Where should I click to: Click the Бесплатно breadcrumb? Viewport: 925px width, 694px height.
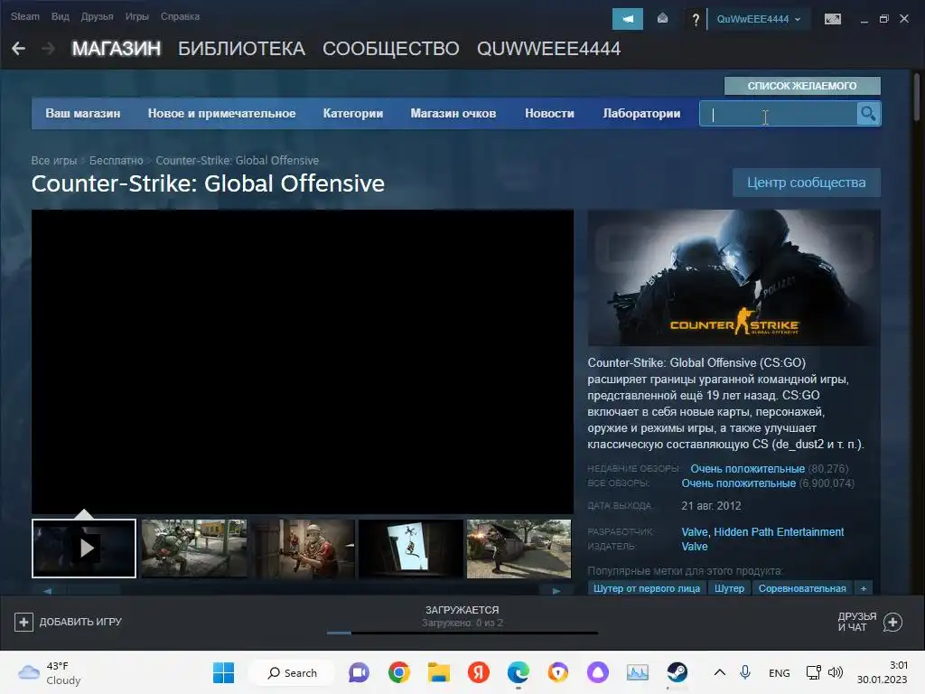click(x=116, y=161)
